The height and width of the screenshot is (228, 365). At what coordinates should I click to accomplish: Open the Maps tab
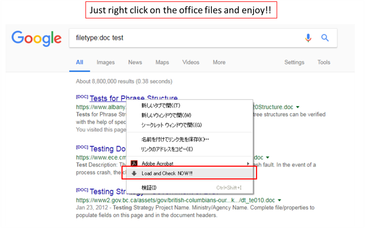pyautogui.click(x=162, y=62)
